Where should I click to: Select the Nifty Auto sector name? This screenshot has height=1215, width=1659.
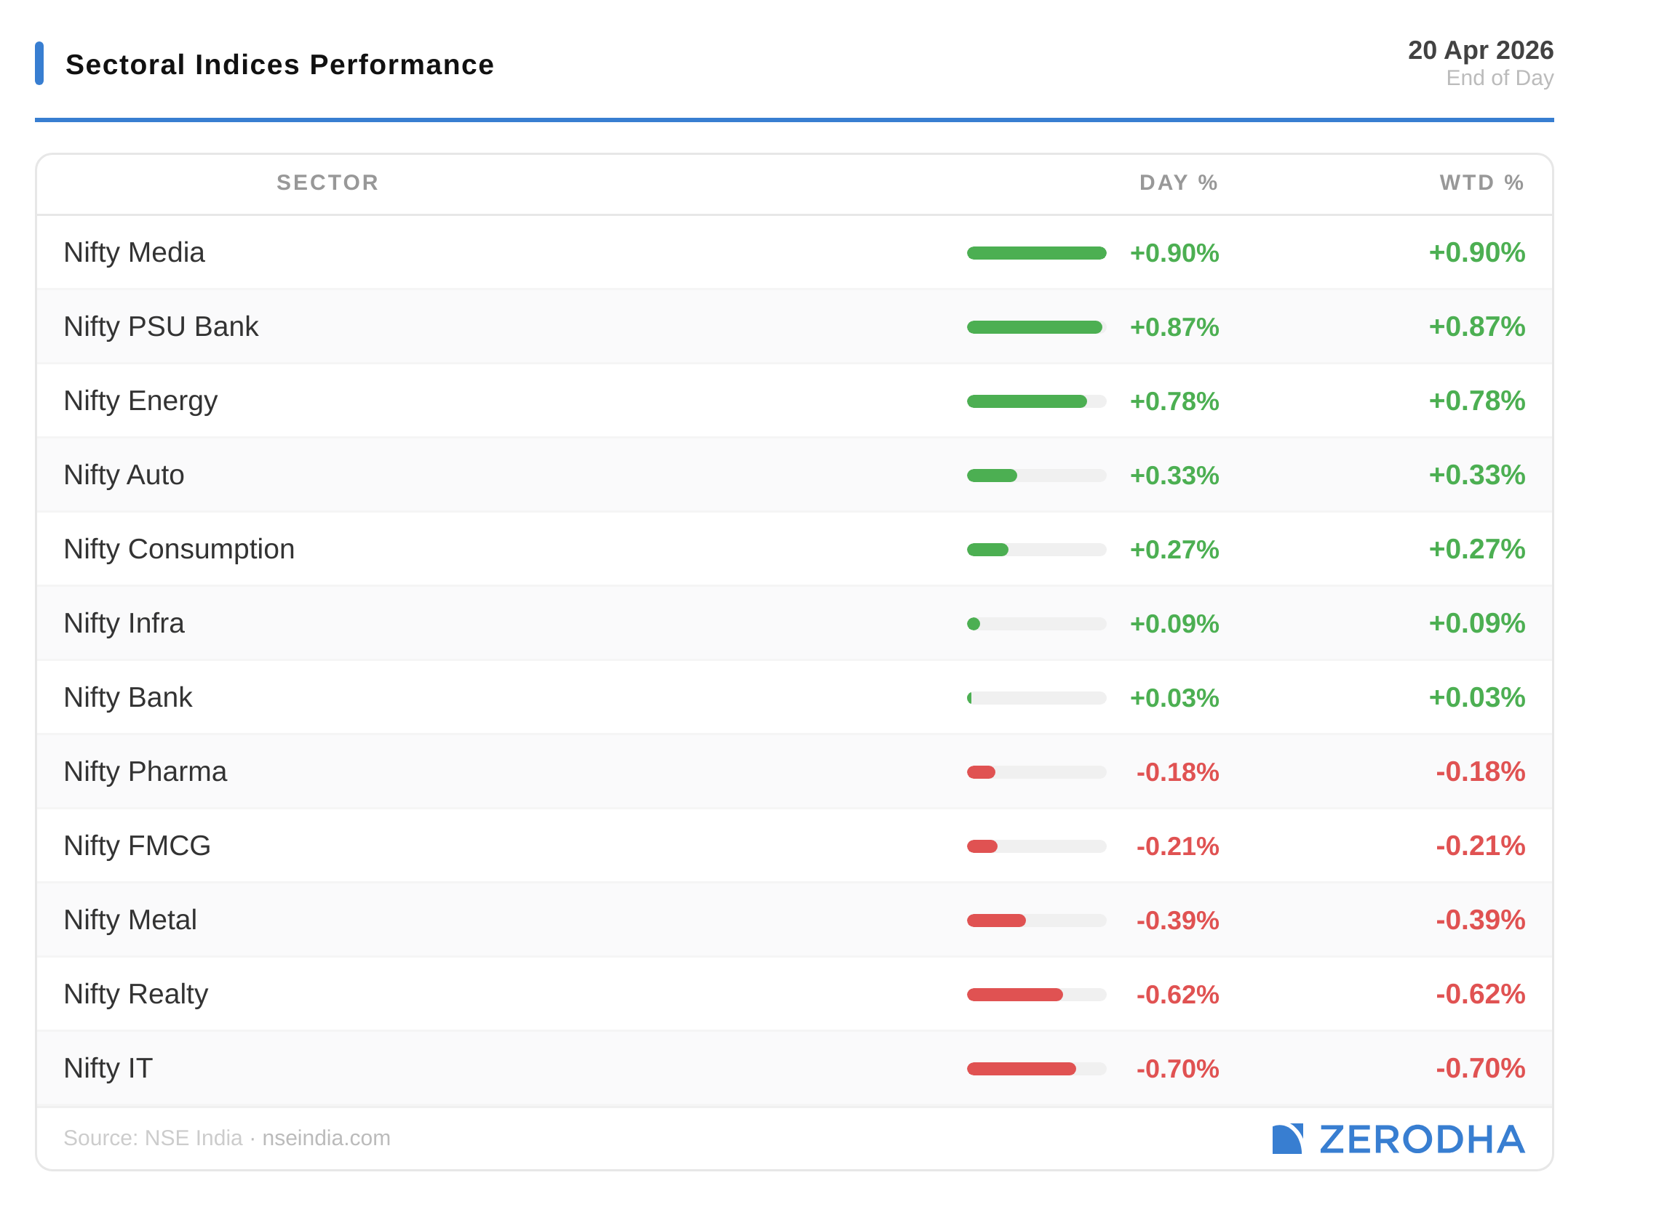(x=124, y=475)
